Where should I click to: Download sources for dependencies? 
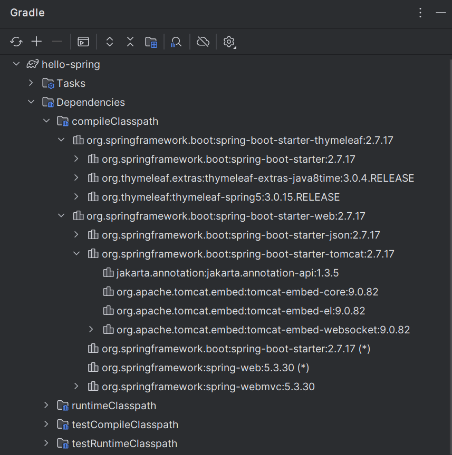click(151, 42)
